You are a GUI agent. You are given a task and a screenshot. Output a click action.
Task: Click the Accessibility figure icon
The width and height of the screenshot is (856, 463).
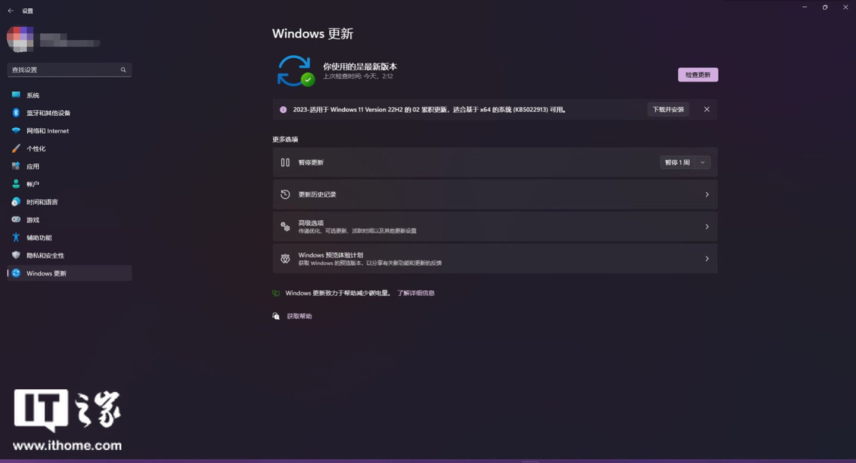[x=16, y=237]
